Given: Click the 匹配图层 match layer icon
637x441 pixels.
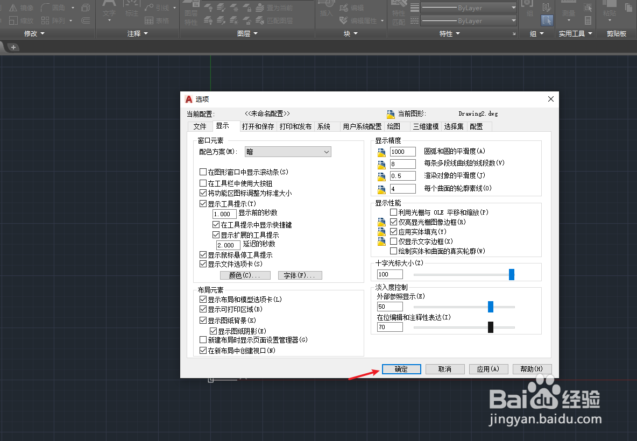Looking at the screenshot, I should [260, 20].
